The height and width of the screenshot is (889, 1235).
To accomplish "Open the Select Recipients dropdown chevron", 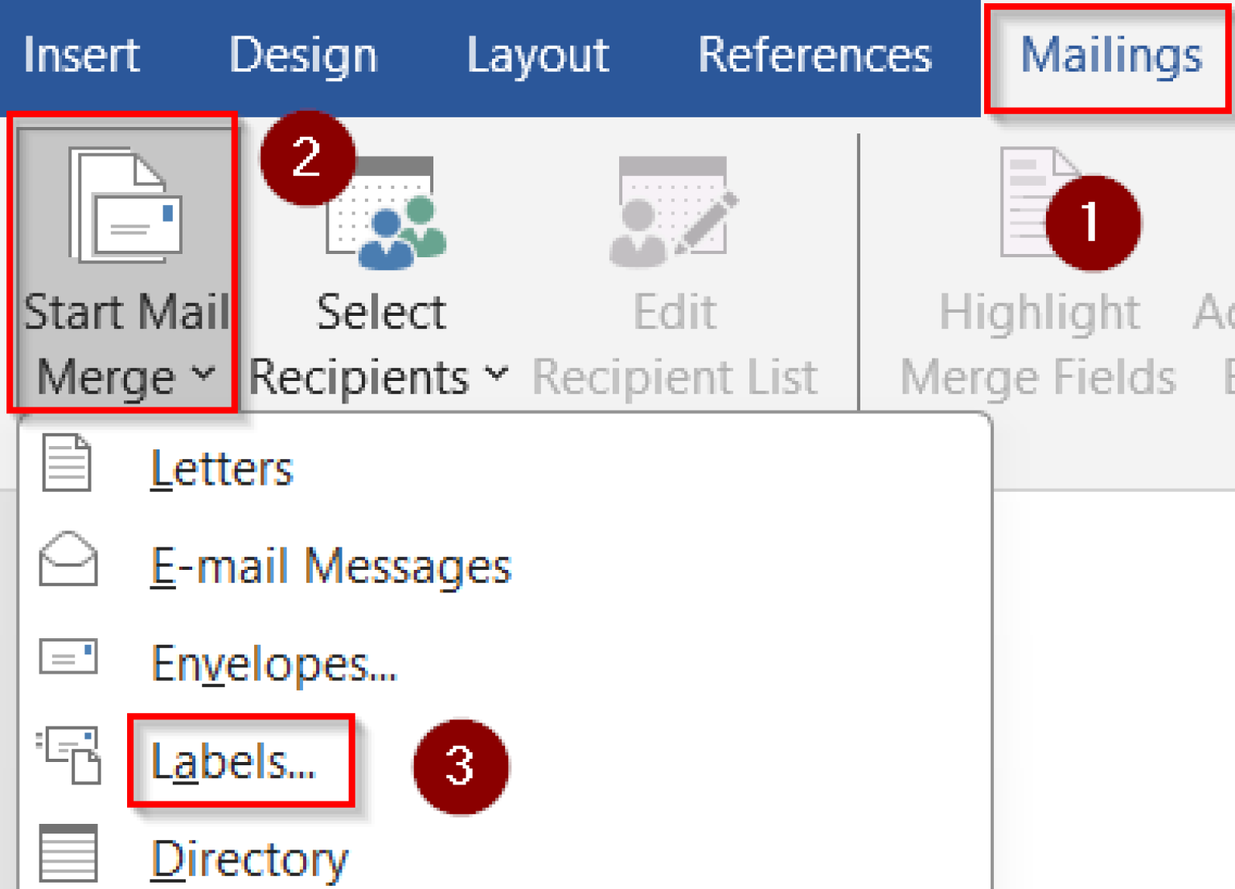I will pos(499,375).
